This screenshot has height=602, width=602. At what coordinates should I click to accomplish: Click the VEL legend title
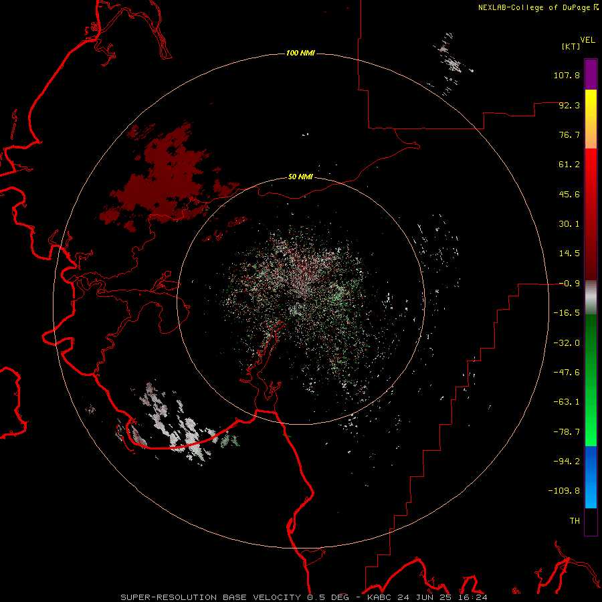click(x=587, y=40)
